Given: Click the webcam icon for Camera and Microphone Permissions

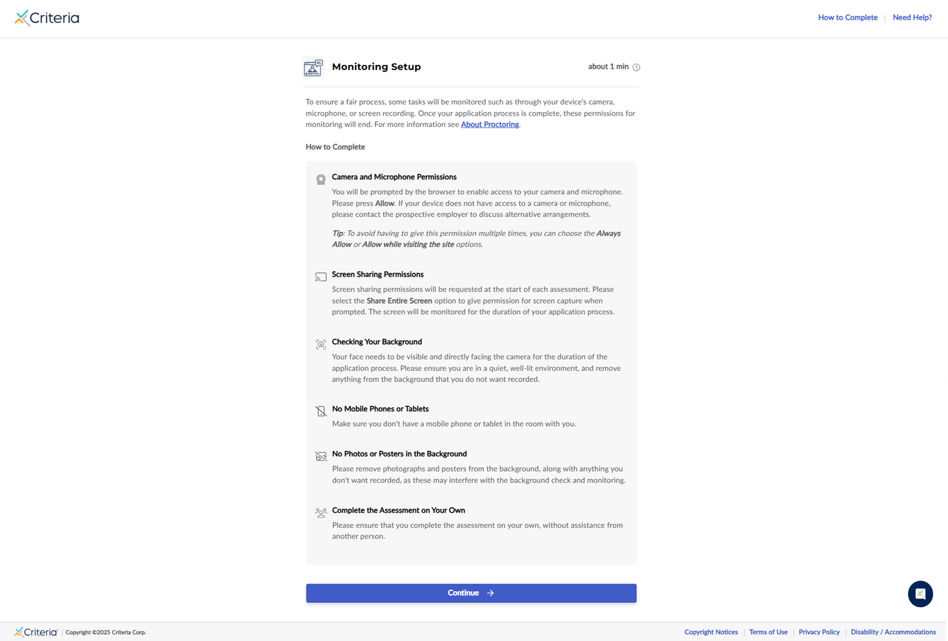Looking at the screenshot, I should point(321,179).
